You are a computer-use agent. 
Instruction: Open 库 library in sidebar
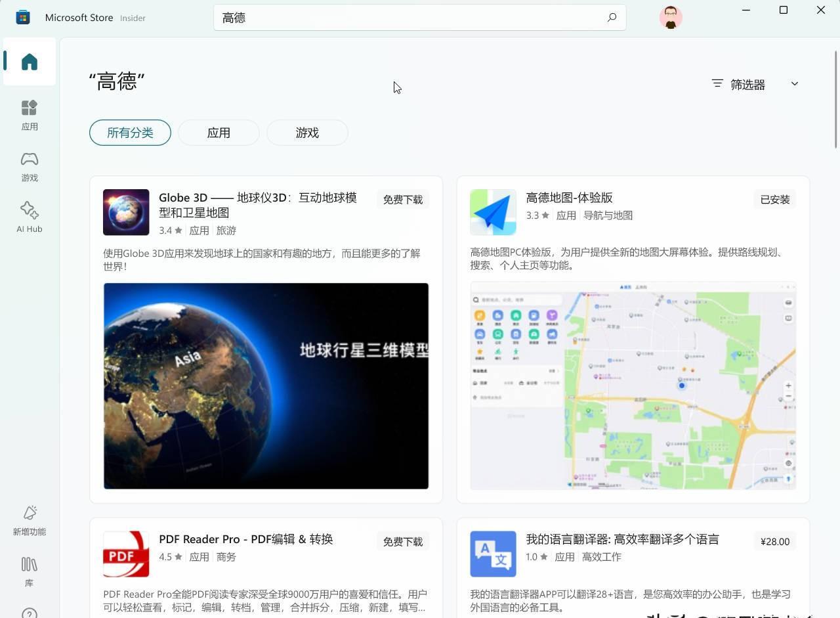point(30,571)
